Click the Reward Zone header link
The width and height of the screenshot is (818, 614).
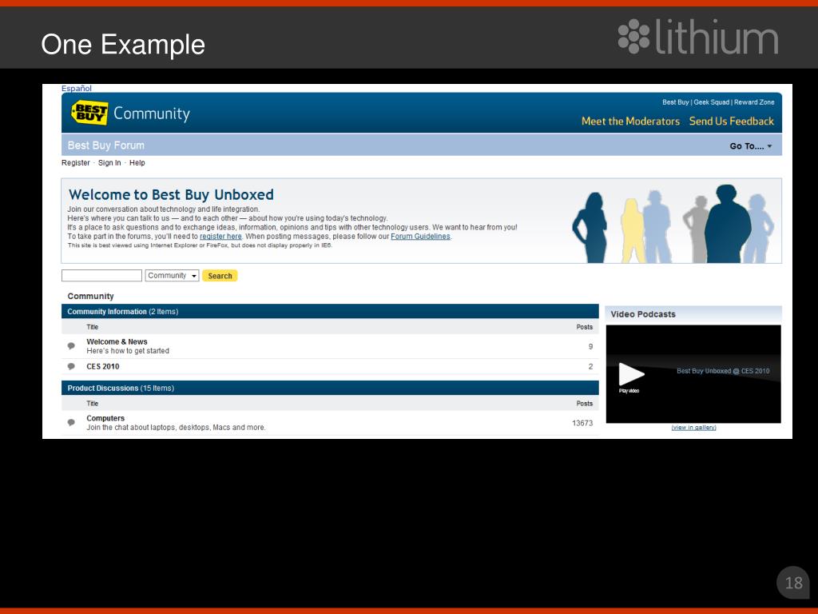pyautogui.click(x=754, y=102)
